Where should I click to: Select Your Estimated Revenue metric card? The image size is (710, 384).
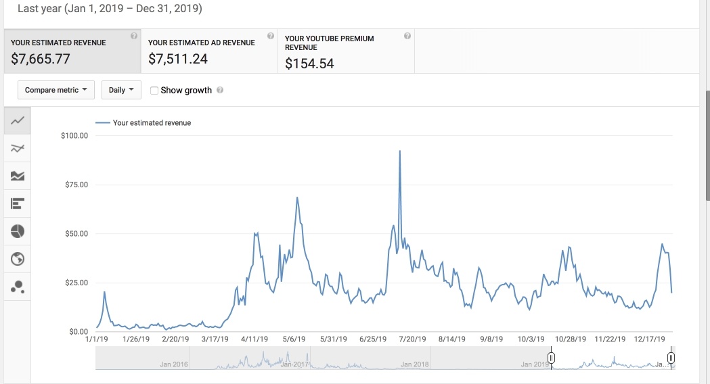click(72, 51)
